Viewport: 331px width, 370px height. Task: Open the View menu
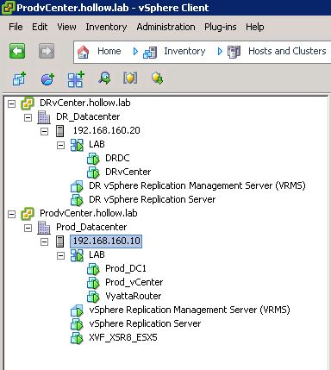[66, 27]
